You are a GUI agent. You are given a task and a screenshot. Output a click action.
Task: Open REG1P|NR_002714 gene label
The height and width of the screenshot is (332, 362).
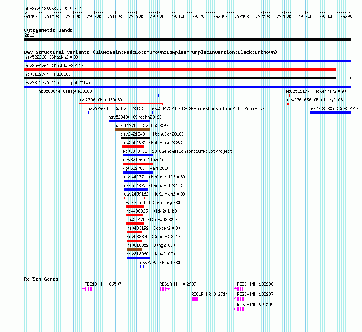pyautogui.click(x=209, y=294)
